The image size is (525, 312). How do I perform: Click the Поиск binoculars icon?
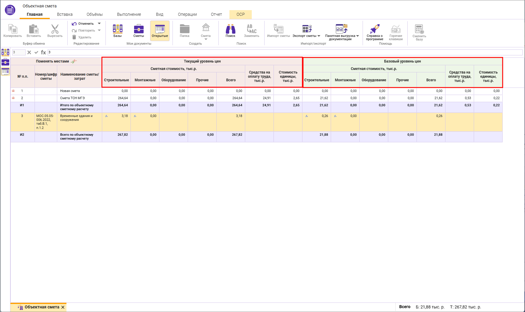point(230,29)
